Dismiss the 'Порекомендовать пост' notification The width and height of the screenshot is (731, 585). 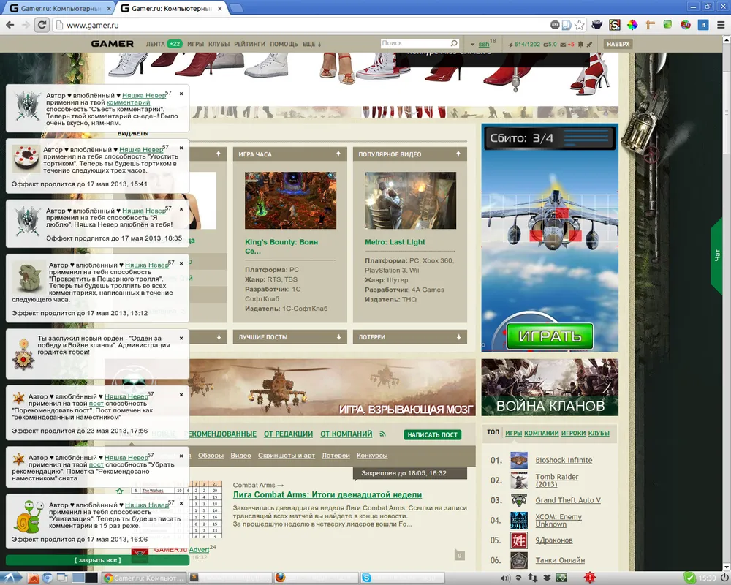(181, 395)
